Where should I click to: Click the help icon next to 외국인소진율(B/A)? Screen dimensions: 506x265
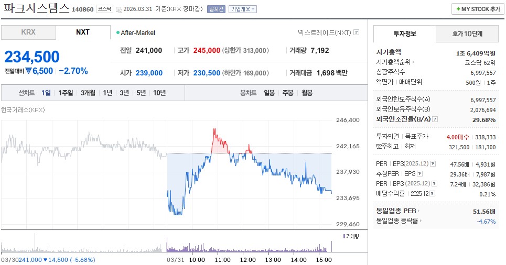coord(435,119)
